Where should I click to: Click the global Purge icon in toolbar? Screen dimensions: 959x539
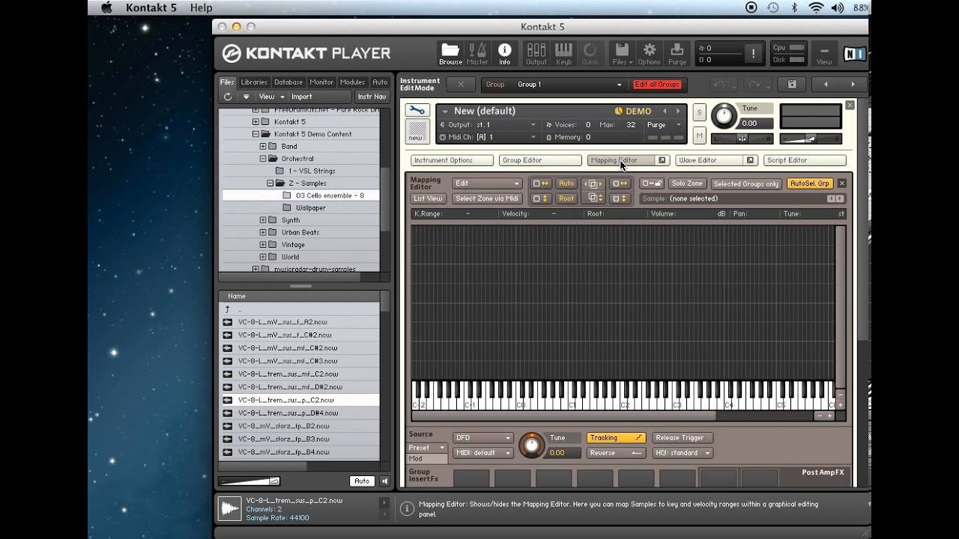pos(677,53)
